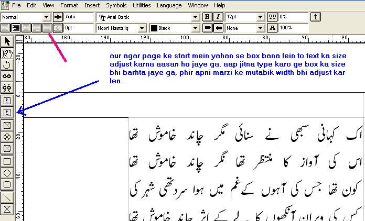Image resolution: width=365 pixels, height=221 pixels.
Task: Choose the ellipse shape tool
Action: 7,172
